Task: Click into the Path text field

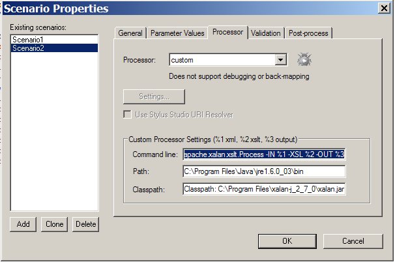Action: pos(263,172)
